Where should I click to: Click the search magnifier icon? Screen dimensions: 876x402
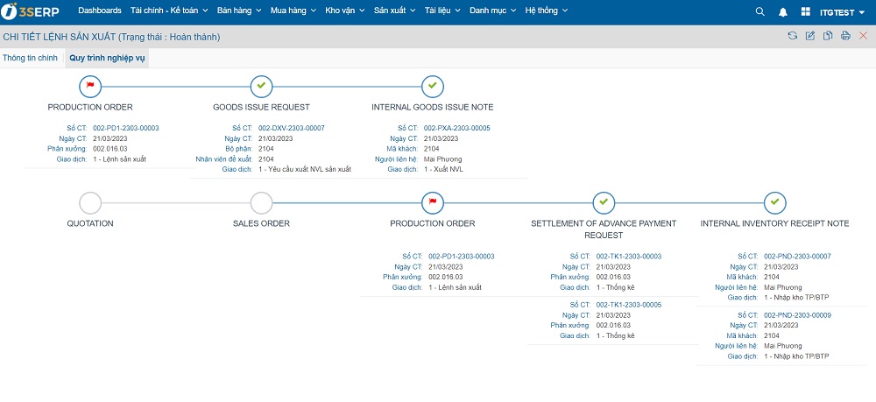[x=759, y=11]
